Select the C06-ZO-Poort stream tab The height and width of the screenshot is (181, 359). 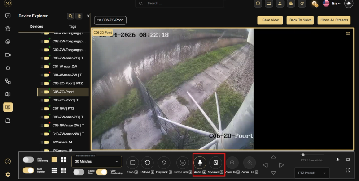[x=110, y=20]
